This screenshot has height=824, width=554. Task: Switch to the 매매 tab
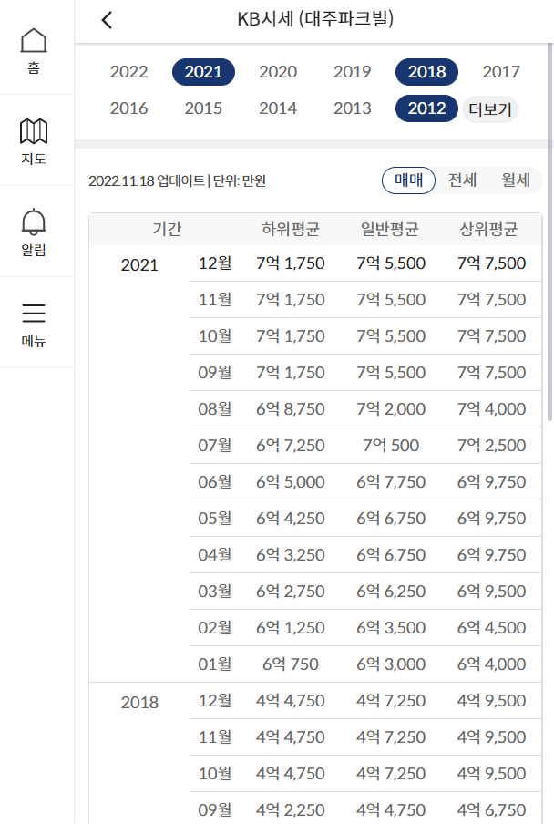[408, 180]
